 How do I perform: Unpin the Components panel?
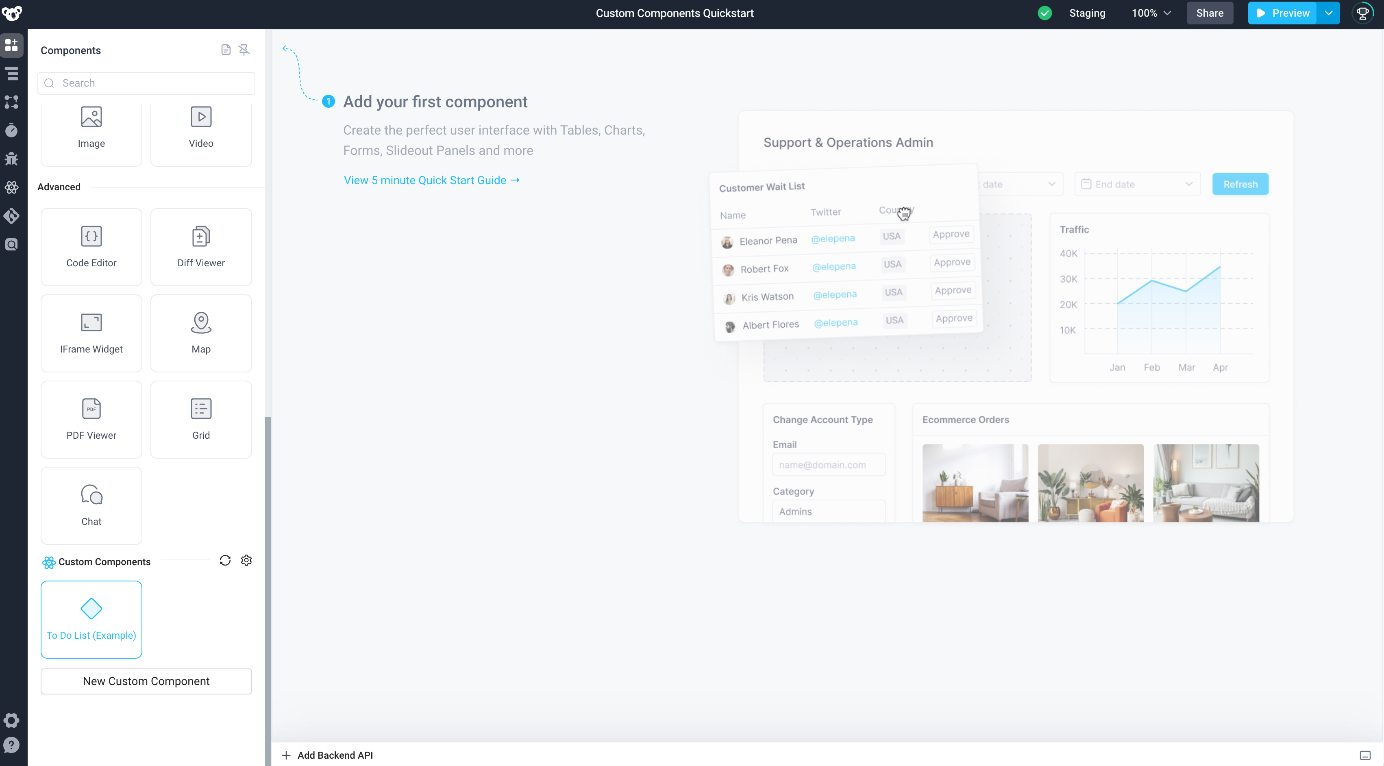pos(244,50)
